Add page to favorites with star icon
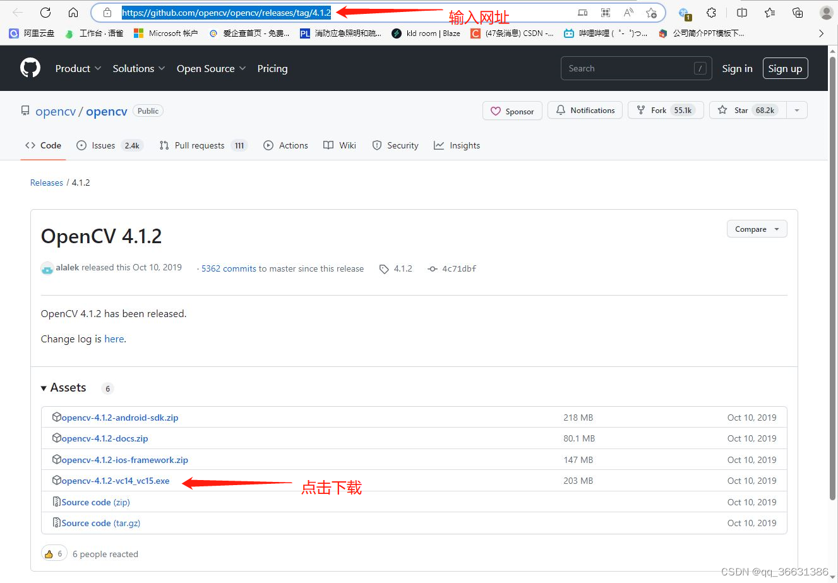 click(651, 13)
